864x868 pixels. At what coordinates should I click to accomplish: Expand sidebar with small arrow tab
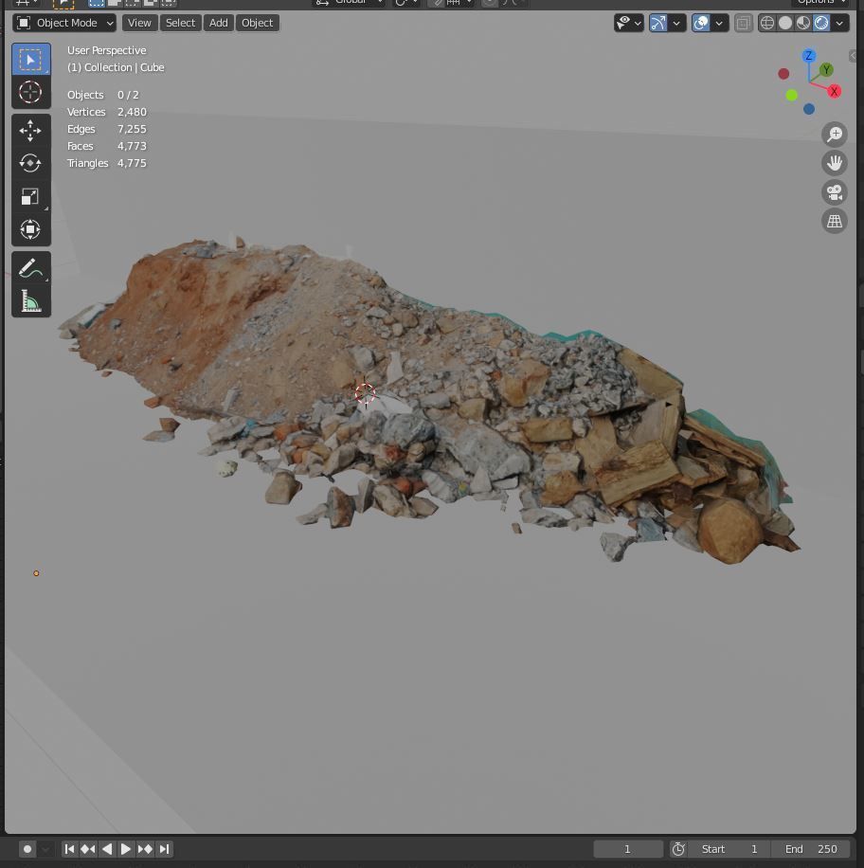[853, 55]
